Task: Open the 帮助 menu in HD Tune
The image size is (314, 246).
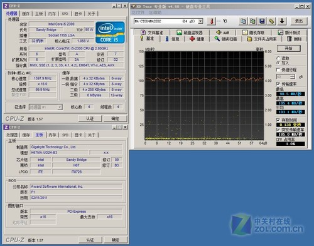Action: 155,13
